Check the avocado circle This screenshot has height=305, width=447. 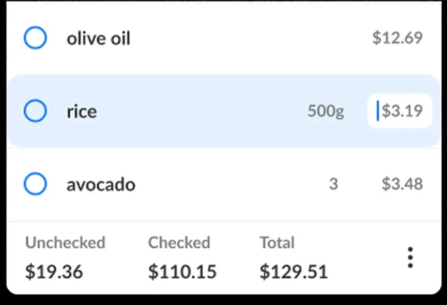(x=35, y=184)
